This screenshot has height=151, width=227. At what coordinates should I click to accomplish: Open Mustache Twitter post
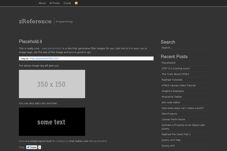(x=172, y=97)
